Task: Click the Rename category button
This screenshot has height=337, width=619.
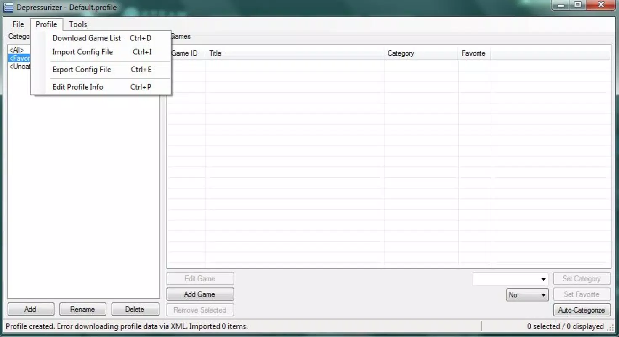Action: [83, 309]
